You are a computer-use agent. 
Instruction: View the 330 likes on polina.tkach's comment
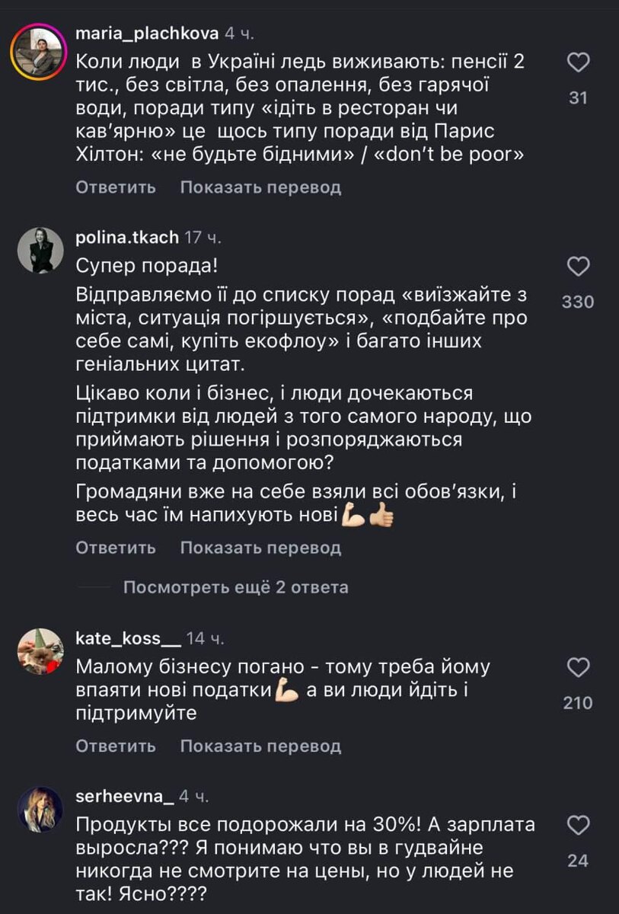coord(579,302)
